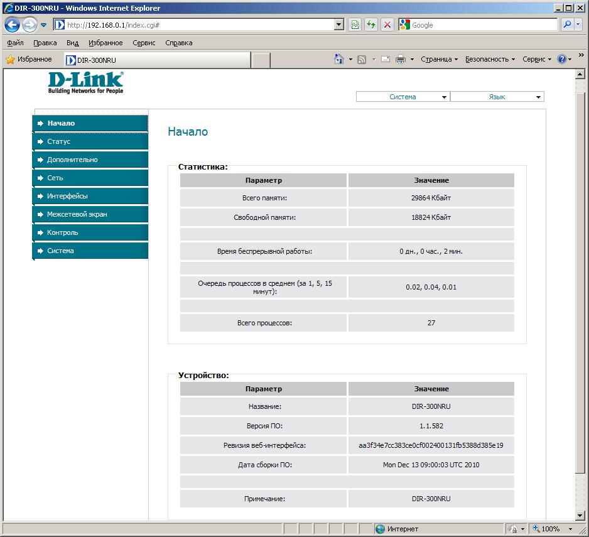Image resolution: width=589 pixels, height=537 pixels.
Task: Open the Система sidebar section
Action: [x=90, y=251]
